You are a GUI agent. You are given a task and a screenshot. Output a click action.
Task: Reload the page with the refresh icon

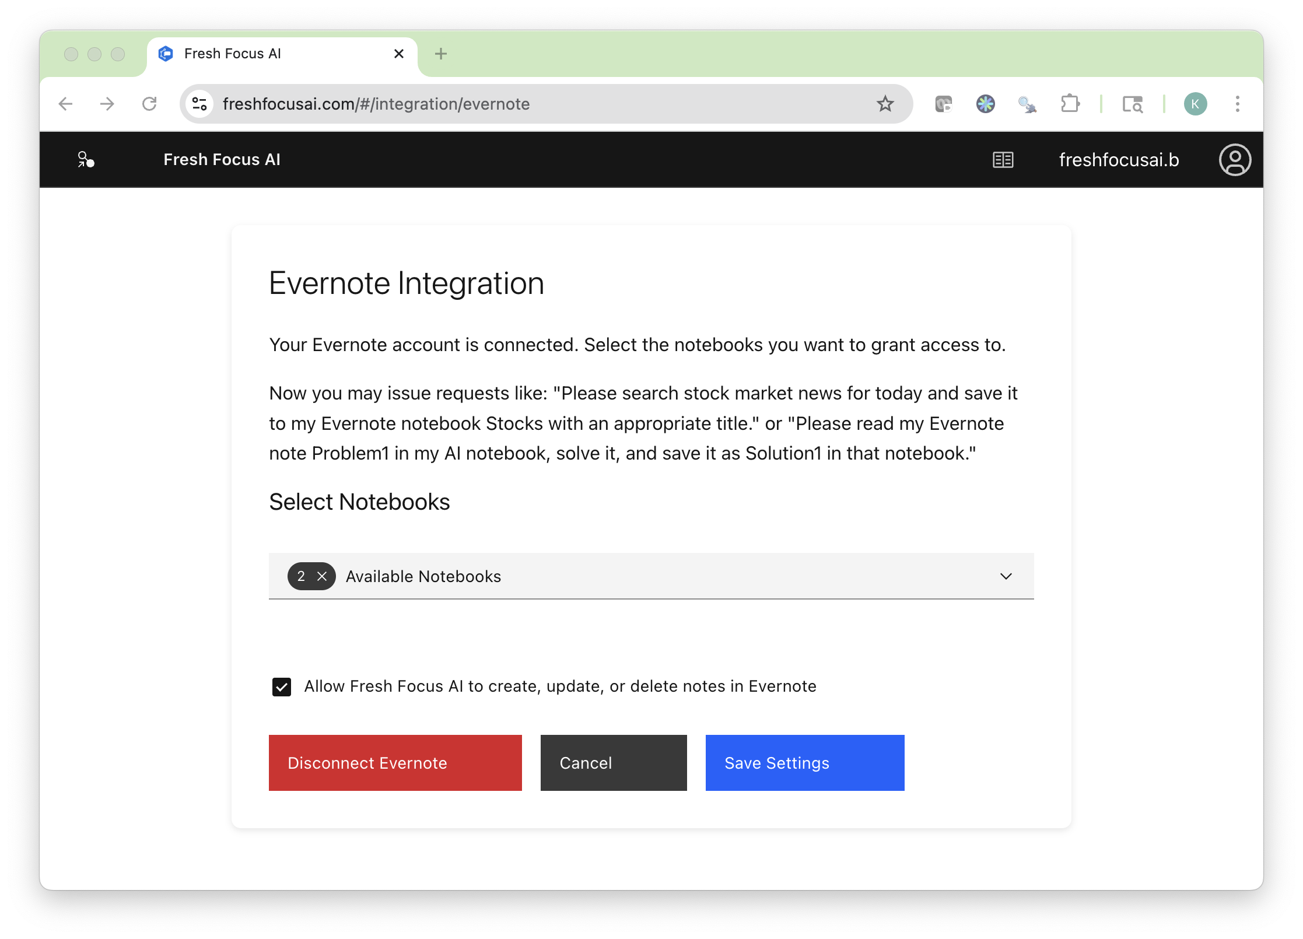point(150,104)
